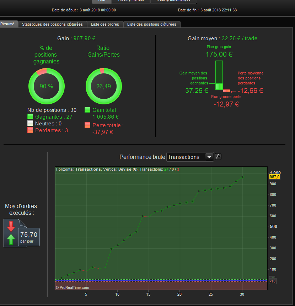Click the Performance brute heading
Viewport: 295px width, 306px height.
click(x=142, y=157)
